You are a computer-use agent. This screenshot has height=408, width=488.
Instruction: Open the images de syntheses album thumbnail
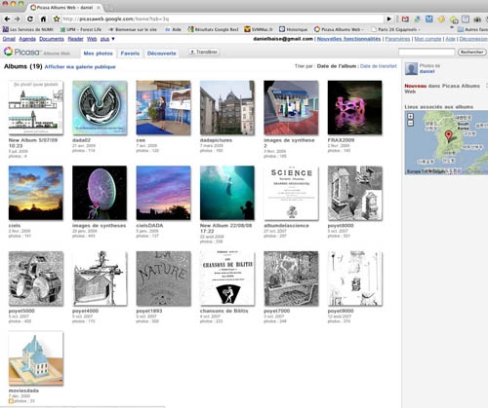(x=100, y=193)
